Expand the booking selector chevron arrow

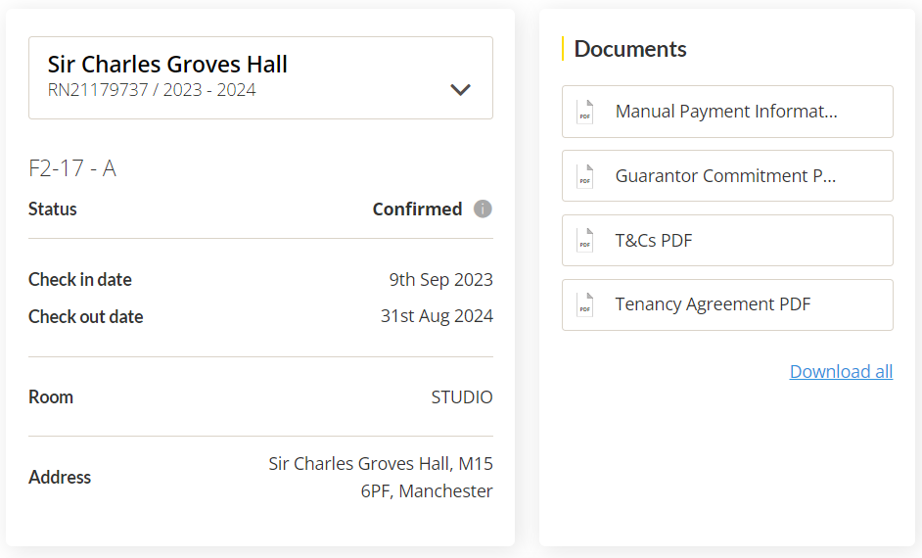[460, 89]
